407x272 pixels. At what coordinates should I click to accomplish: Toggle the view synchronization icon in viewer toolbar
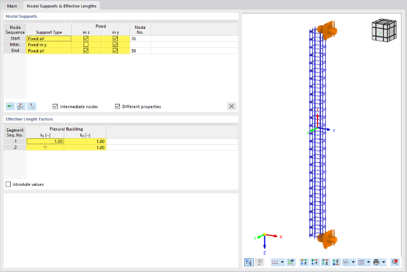249,262
